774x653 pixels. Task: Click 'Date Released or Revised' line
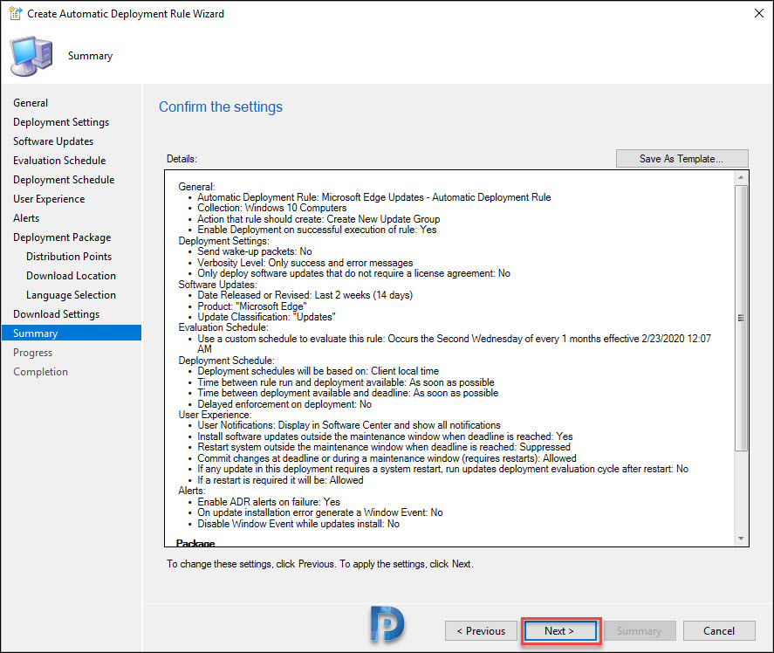click(305, 295)
